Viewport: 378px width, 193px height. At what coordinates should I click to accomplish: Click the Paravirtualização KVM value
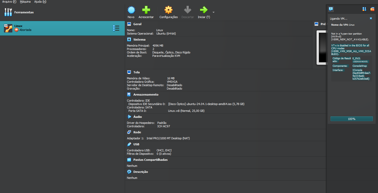166,56
